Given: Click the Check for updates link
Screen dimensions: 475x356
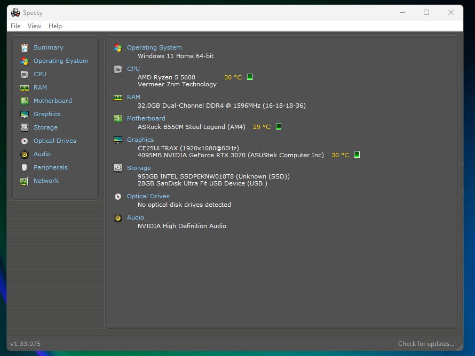Looking at the screenshot, I should 426,344.
